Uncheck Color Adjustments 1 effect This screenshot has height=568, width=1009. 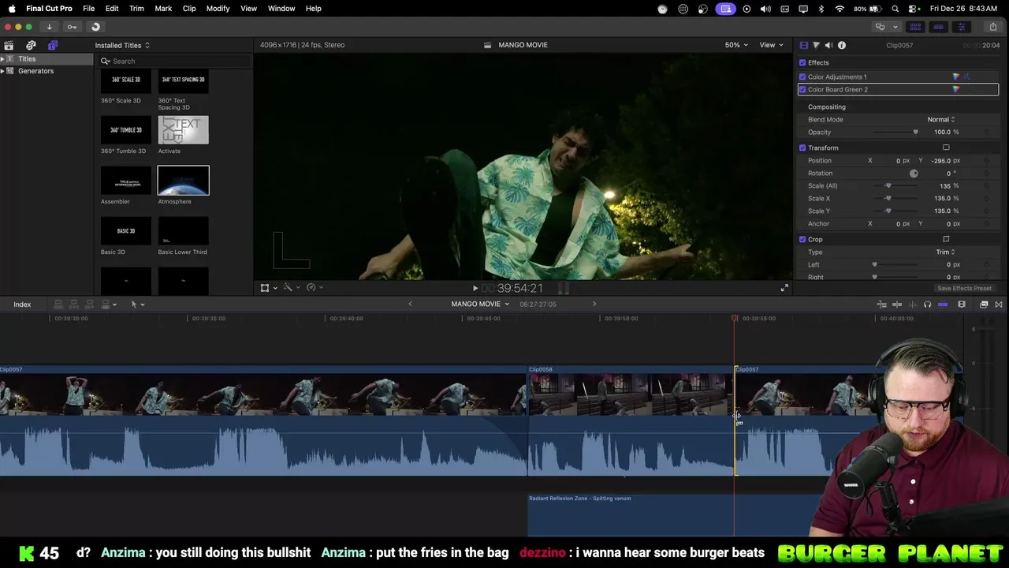(802, 77)
